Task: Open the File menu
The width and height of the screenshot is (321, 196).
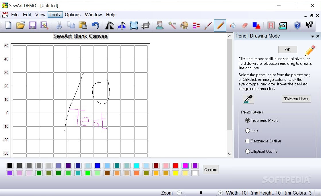Action: pyautogui.click(x=15, y=15)
